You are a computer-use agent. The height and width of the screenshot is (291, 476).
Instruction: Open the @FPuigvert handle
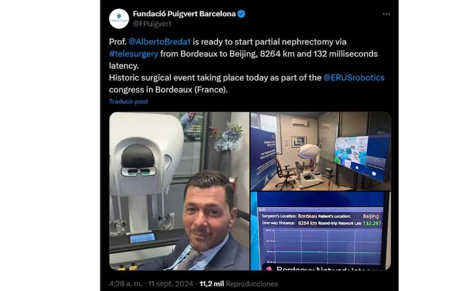(x=152, y=24)
